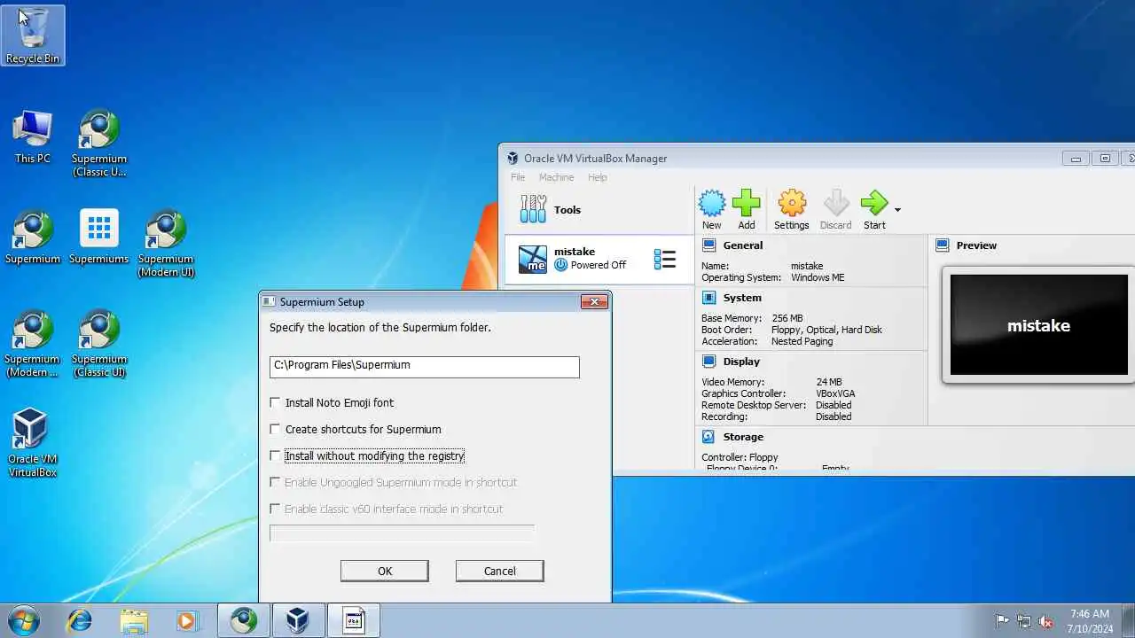Open the mistake VM's list menu icon

[664, 259]
